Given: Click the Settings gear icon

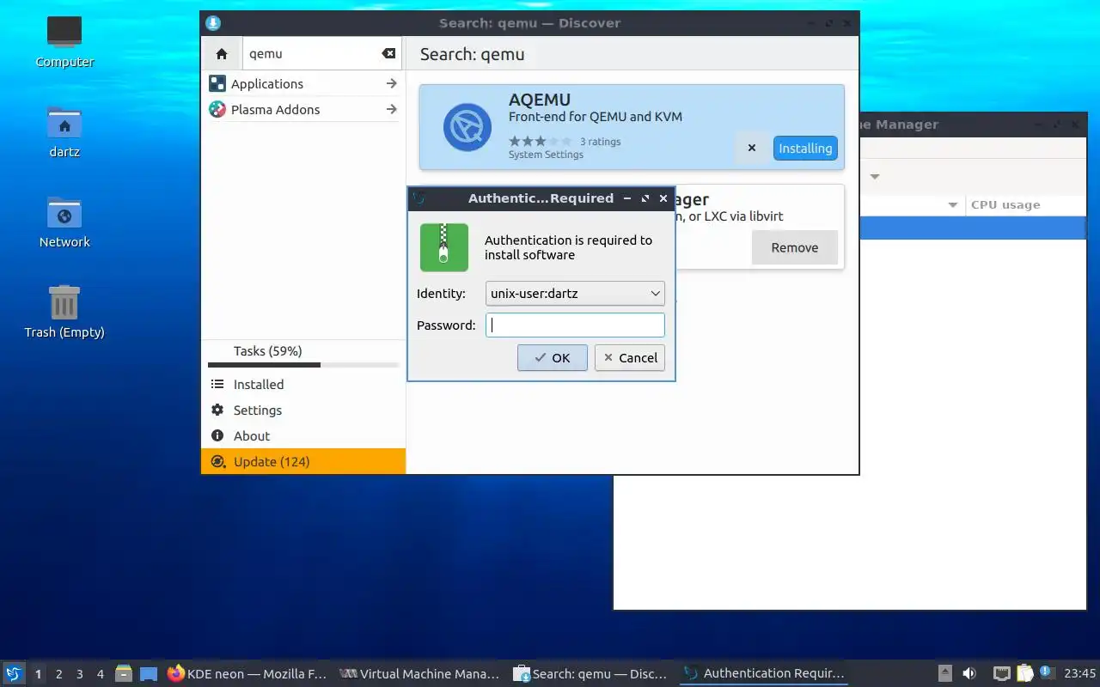Looking at the screenshot, I should click(x=217, y=410).
